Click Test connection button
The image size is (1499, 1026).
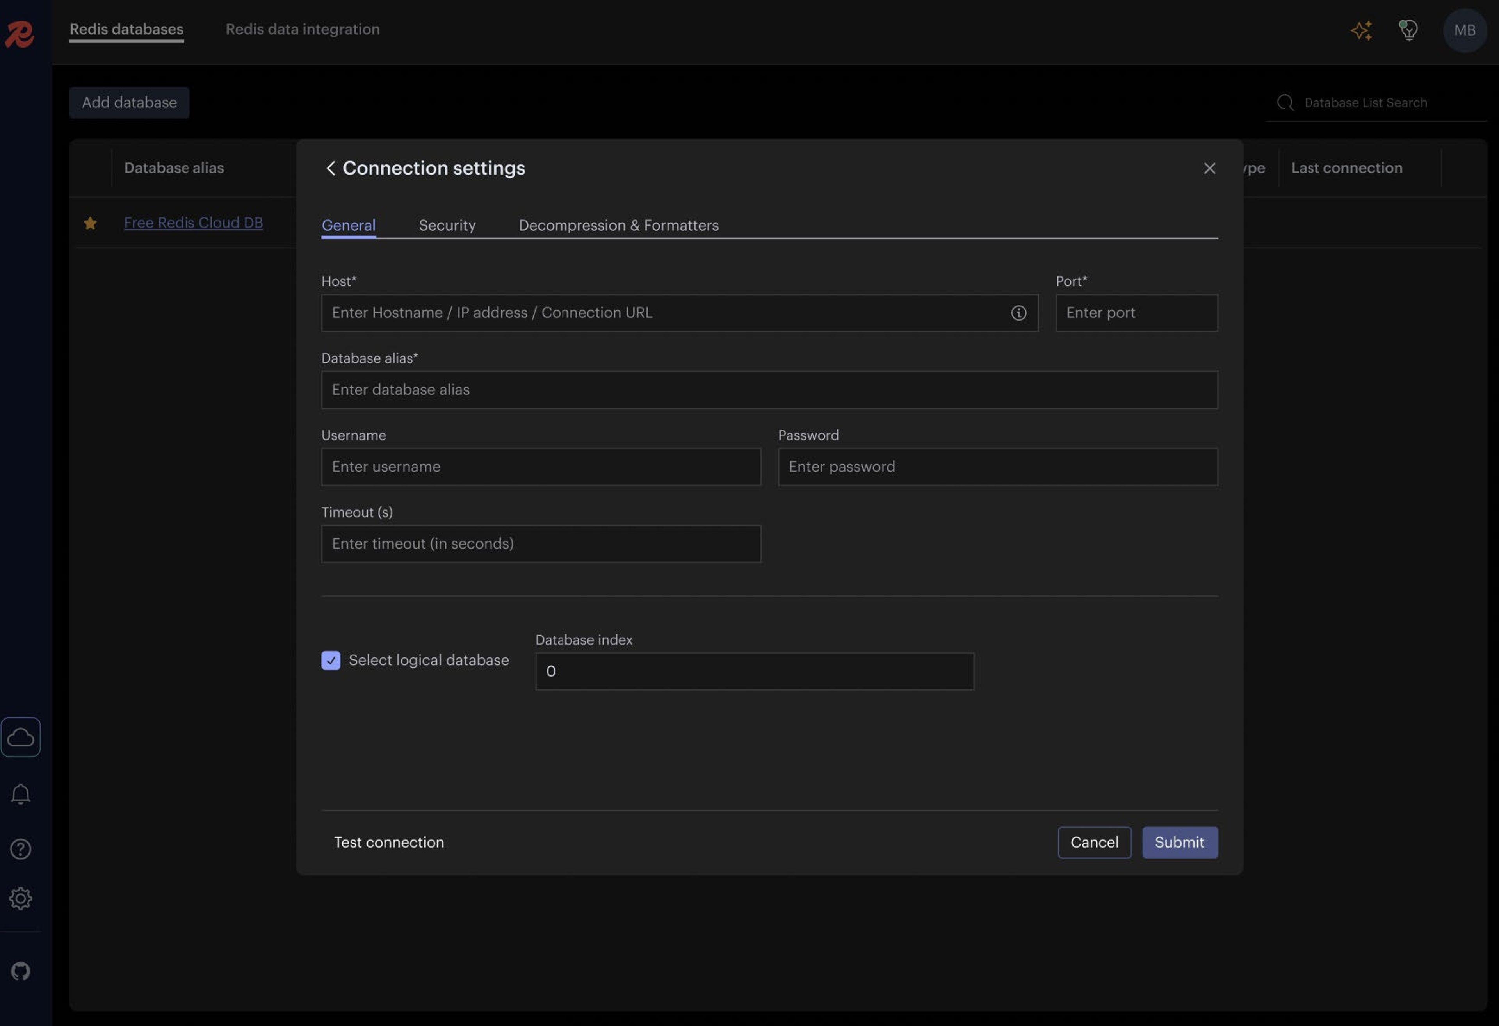pos(389,842)
